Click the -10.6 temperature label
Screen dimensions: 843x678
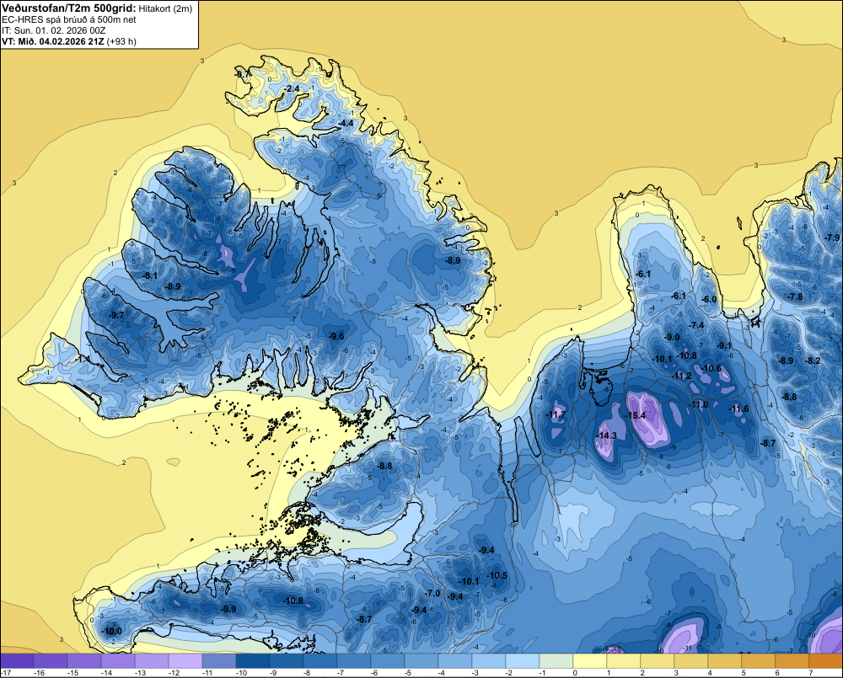(x=711, y=368)
